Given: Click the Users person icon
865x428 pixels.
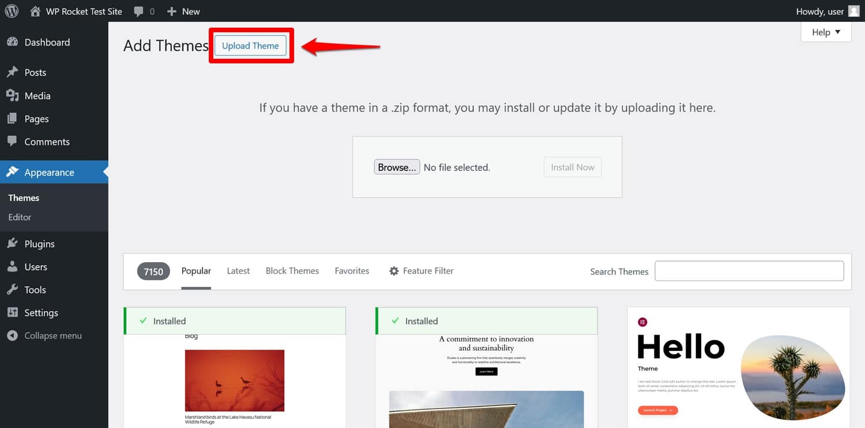Looking at the screenshot, I should 12,267.
